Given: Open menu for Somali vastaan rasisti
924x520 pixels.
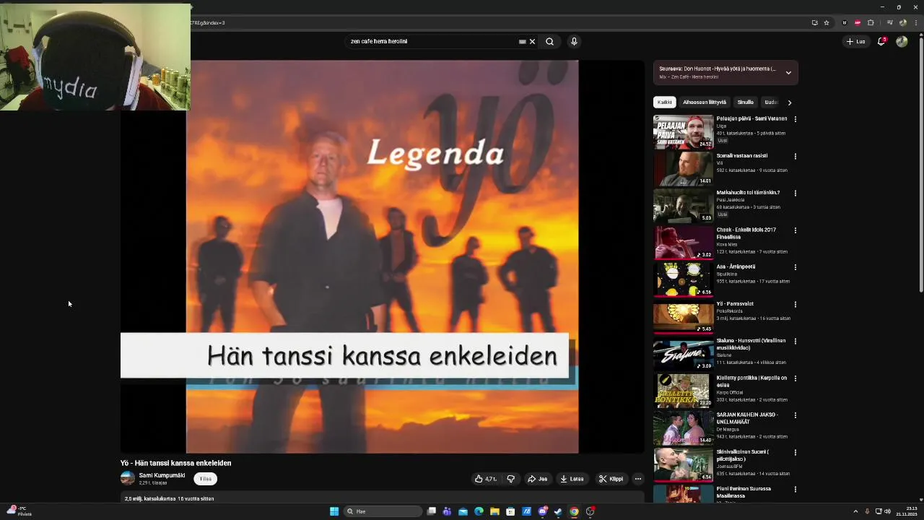Looking at the screenshot, I should point(796,156).
